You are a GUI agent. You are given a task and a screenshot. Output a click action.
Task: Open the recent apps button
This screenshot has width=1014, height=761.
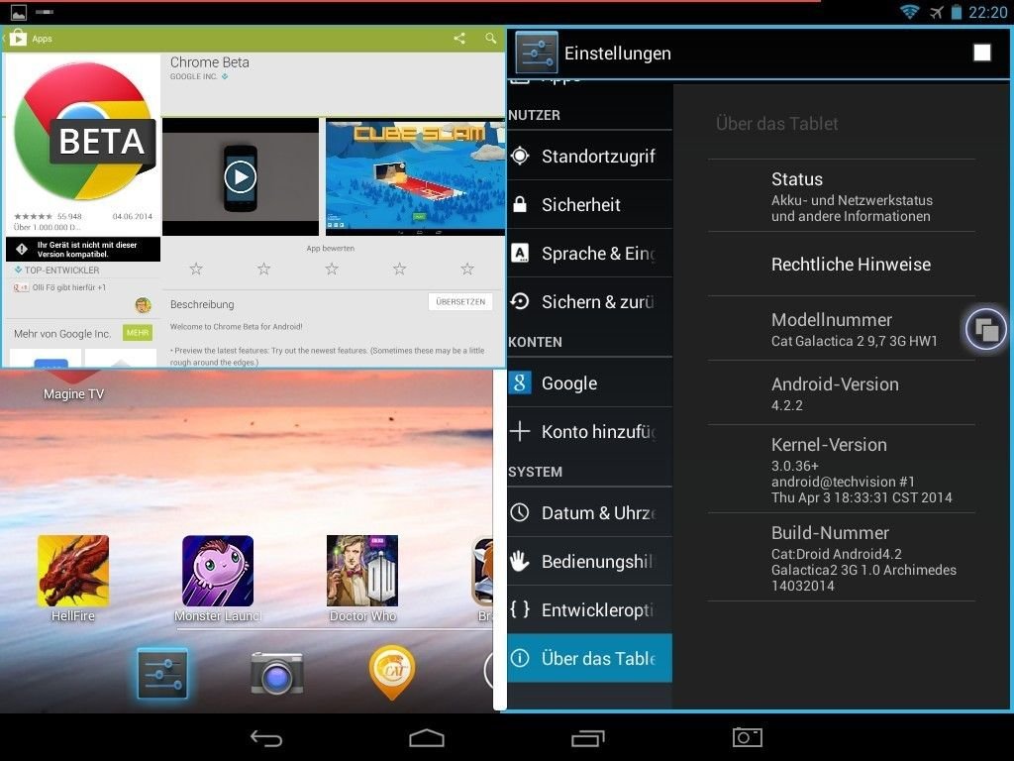coord(588,737)
